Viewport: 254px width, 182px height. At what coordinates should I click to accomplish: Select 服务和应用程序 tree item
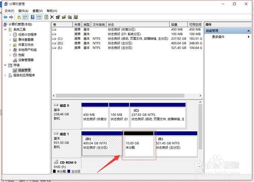[24, 75]
